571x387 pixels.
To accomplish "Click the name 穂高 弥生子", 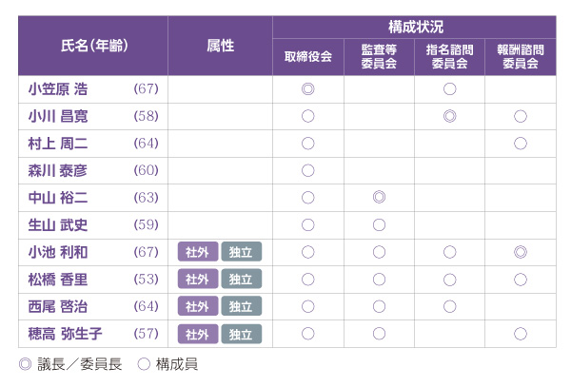I will [x=66, y=334].
